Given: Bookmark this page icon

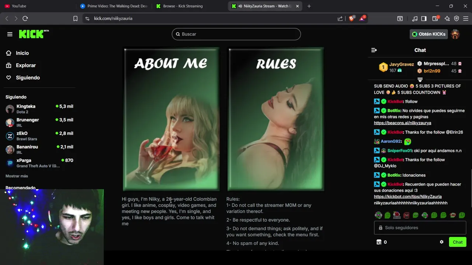Looking at the screenshot, I should pyautogui.click(x=75, y=18).
